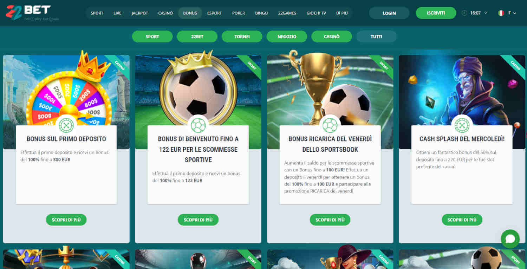Click casino chip icon on Cash Splash card

(x=462, y=125)
